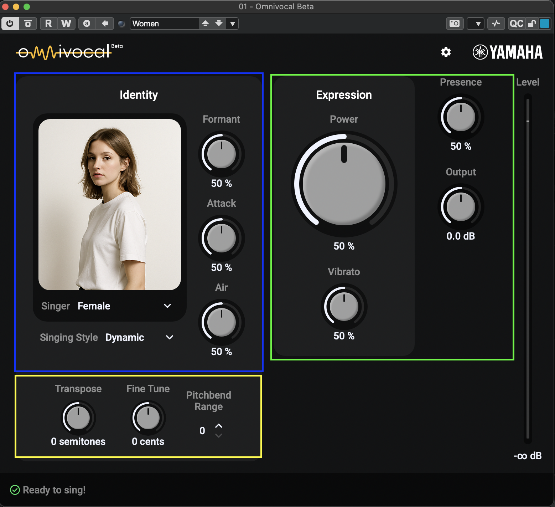Decrease Pitchbend Range with down chevron
The image size is (555, 507).
pos(219,435)
